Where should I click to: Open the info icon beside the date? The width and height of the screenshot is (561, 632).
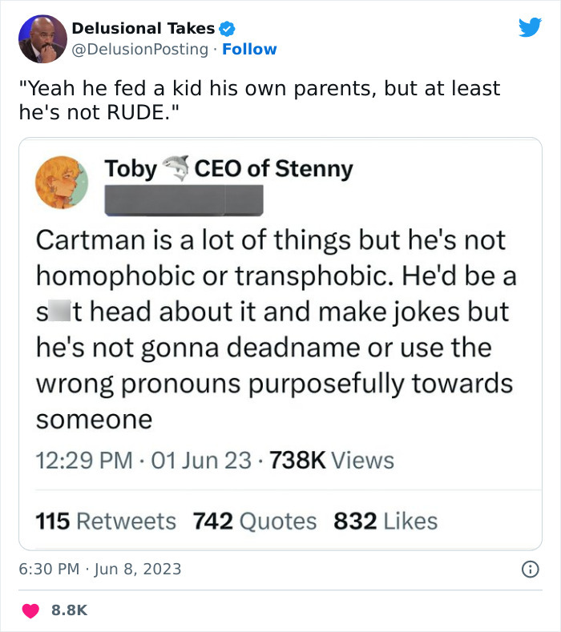(x=530, y=570)
